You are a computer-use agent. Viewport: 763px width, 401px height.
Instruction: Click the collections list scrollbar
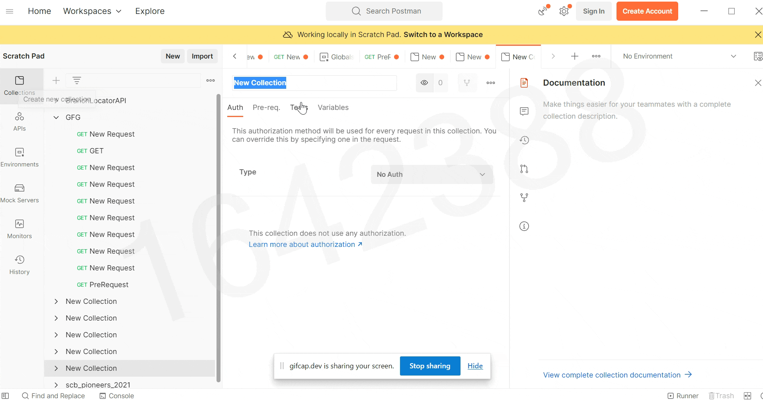pyautogui.click(x=218, y=238)
